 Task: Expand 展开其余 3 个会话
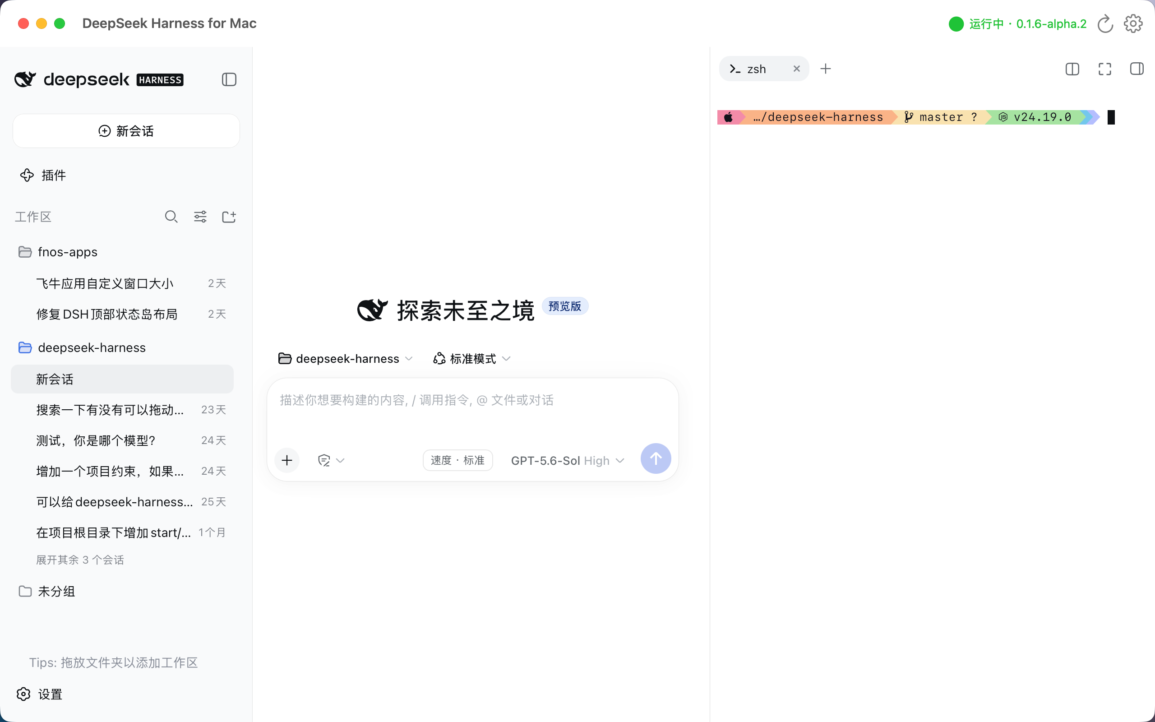coord(80,560)
